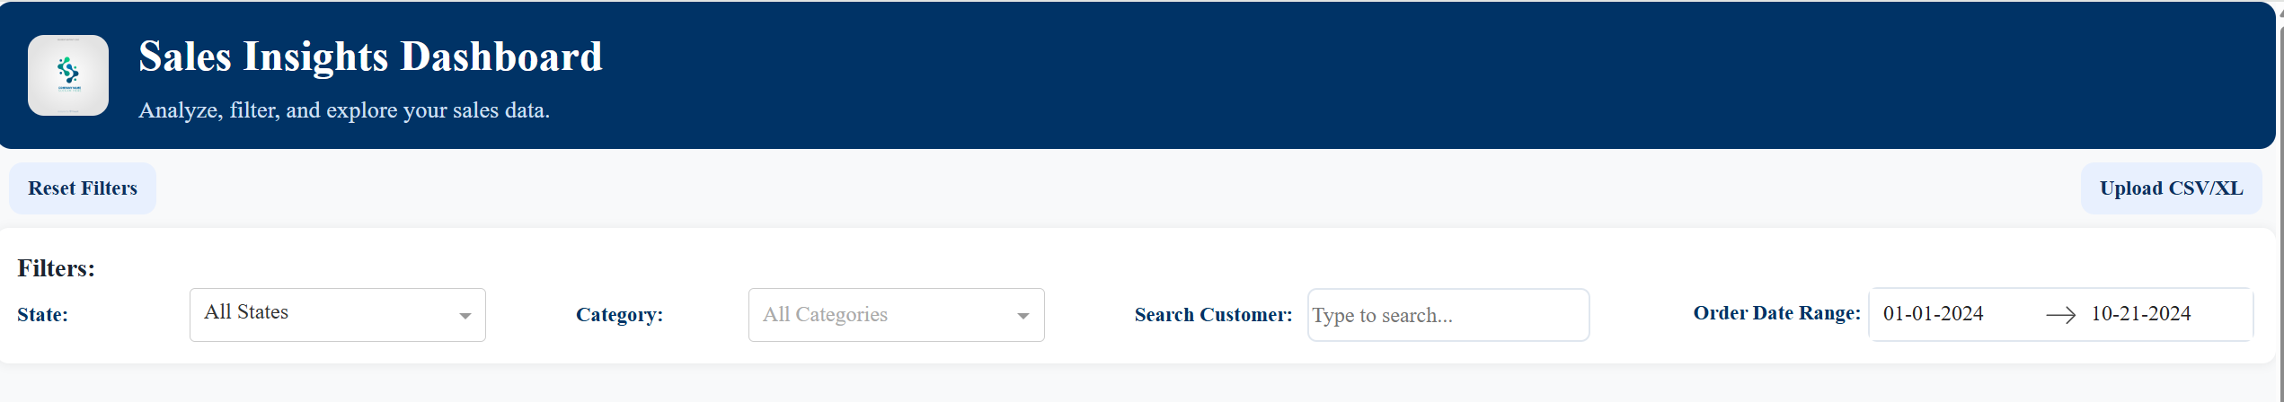Screen dimensions: 2284x402
Task: Click the dashboard subtitle text
Action: [344, 110]
